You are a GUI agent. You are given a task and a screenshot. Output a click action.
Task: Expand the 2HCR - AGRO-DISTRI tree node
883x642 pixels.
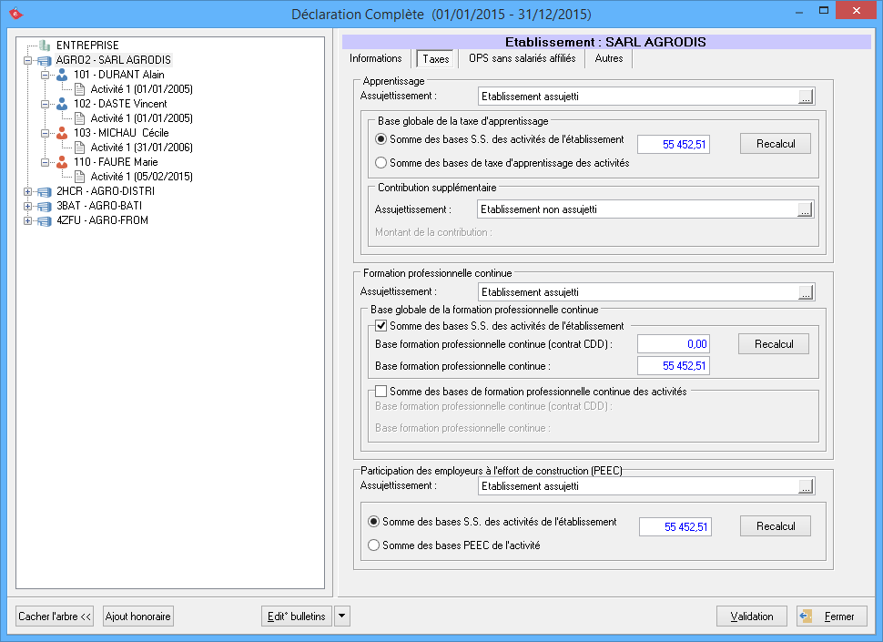click(28, 191)
